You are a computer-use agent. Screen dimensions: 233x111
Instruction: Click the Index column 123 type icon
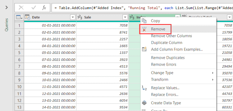132,17
